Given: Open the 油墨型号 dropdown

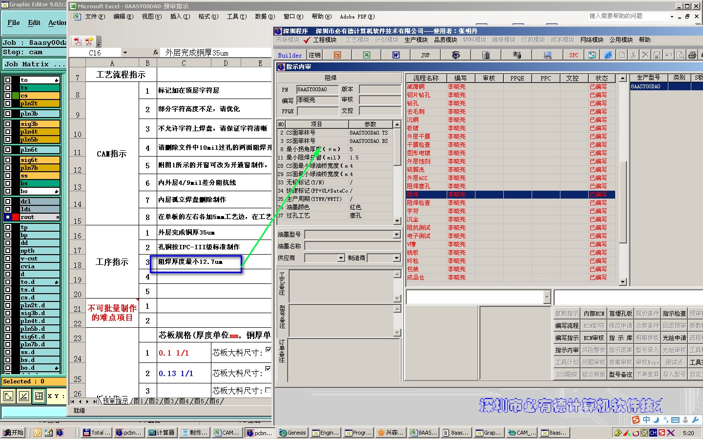Looking at the screenshot, I should click(x=396, y=235).
